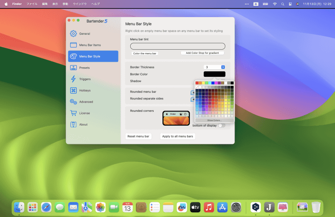Pick the brown swatch in top row
This screenshot has width=335, height=217.
(x=222, y=83)
